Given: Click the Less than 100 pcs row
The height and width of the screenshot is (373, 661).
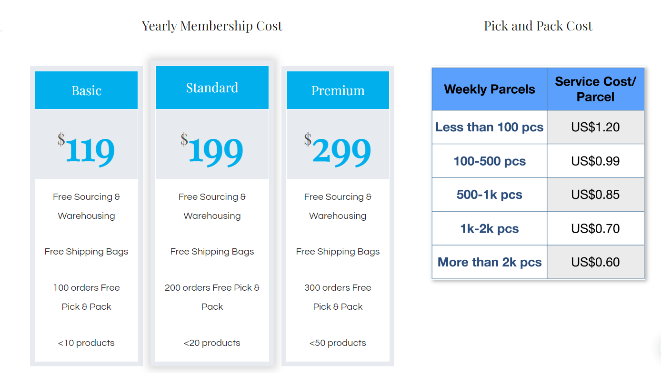Looking at the screenshot, I should (x=490, y=127).
